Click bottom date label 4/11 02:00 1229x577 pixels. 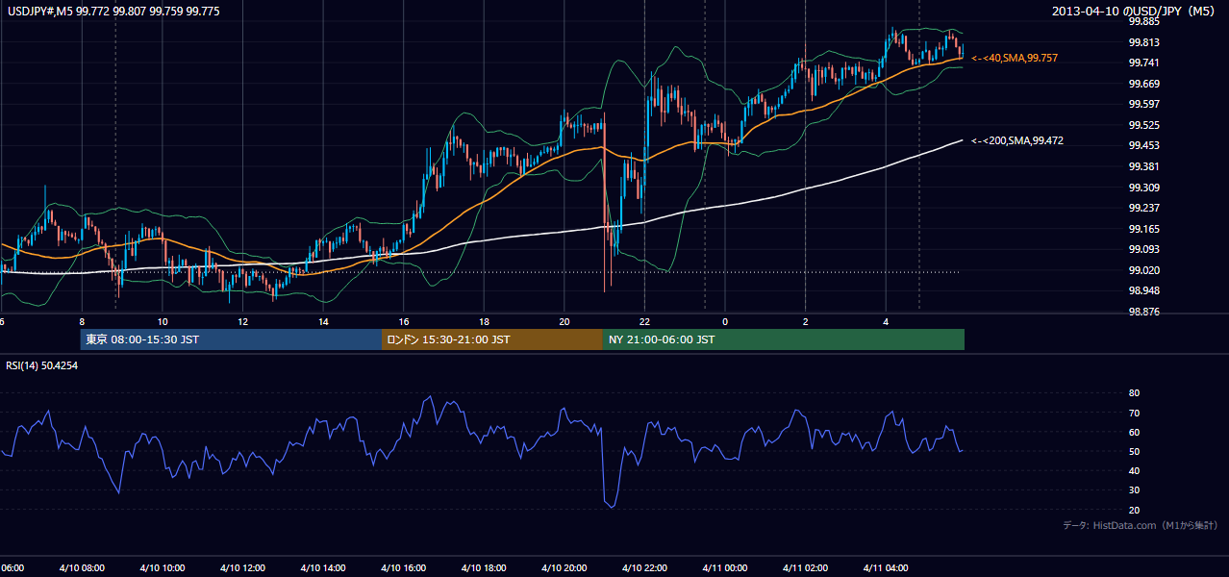coord(804,567)
